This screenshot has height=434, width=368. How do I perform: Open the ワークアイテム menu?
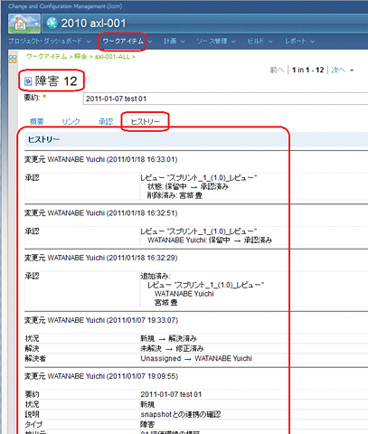click(123, 41)
